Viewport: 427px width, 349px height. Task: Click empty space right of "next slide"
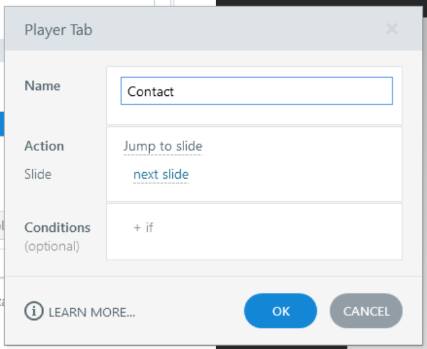coord(292,175)
